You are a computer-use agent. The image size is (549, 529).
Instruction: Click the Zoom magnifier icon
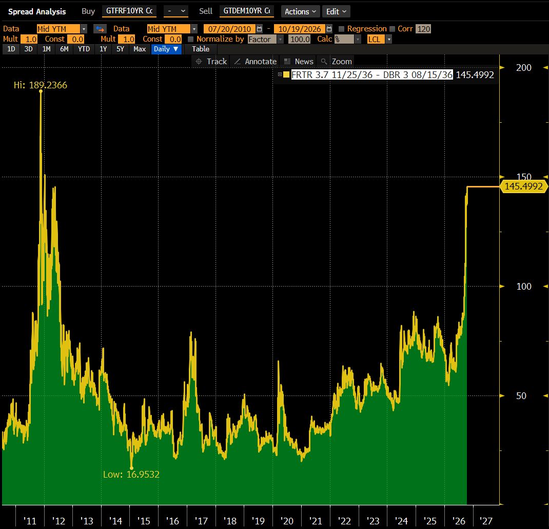coord(324,61)
